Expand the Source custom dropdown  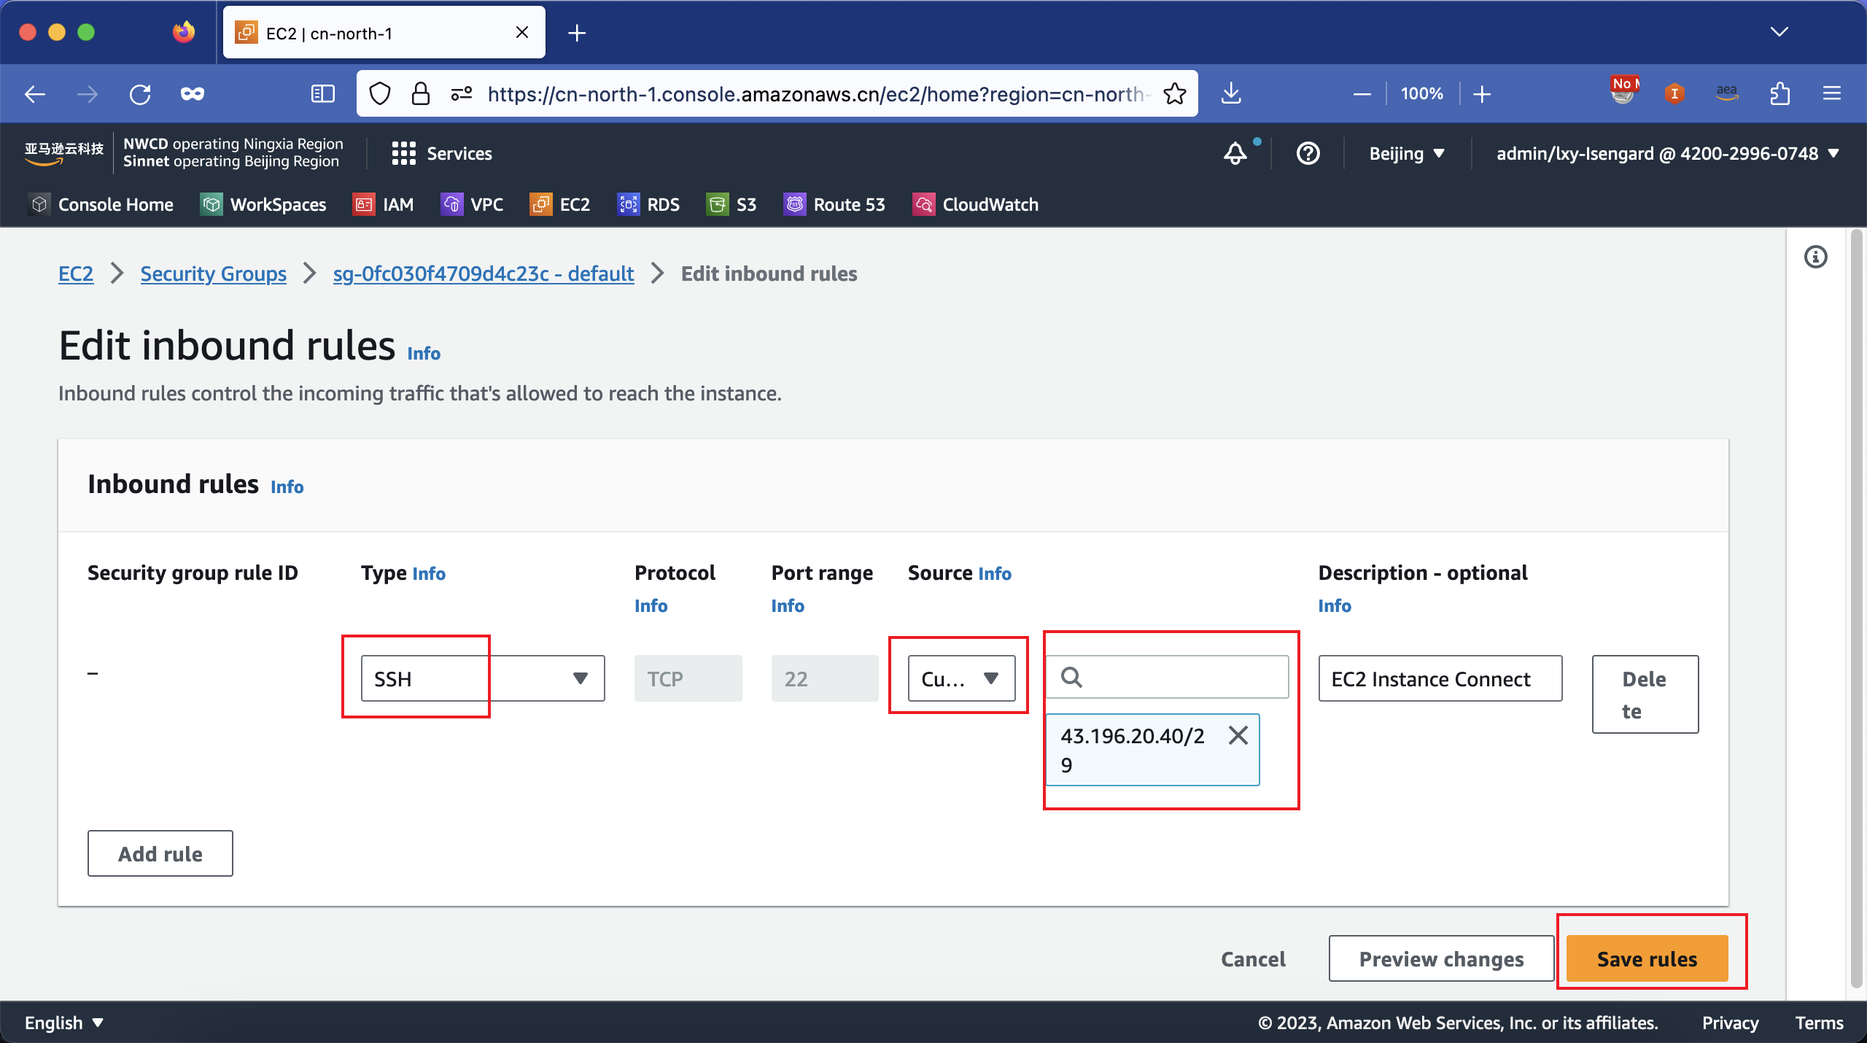click(x=959, y=678)
